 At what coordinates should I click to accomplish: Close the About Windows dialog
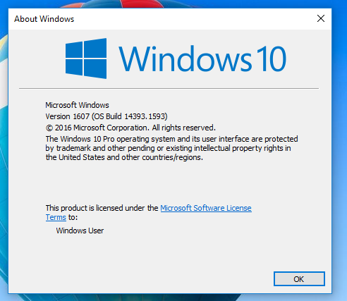coord(321,18)
